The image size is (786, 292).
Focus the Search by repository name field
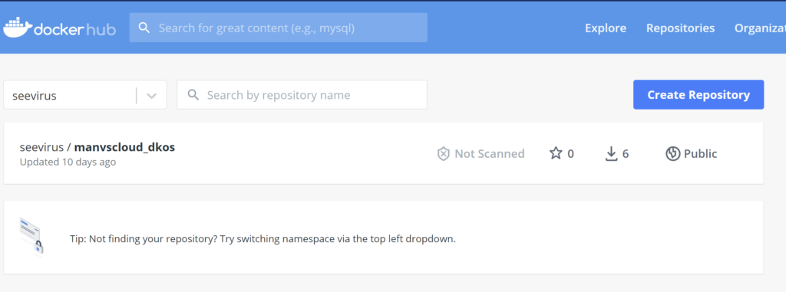point(302,95)
